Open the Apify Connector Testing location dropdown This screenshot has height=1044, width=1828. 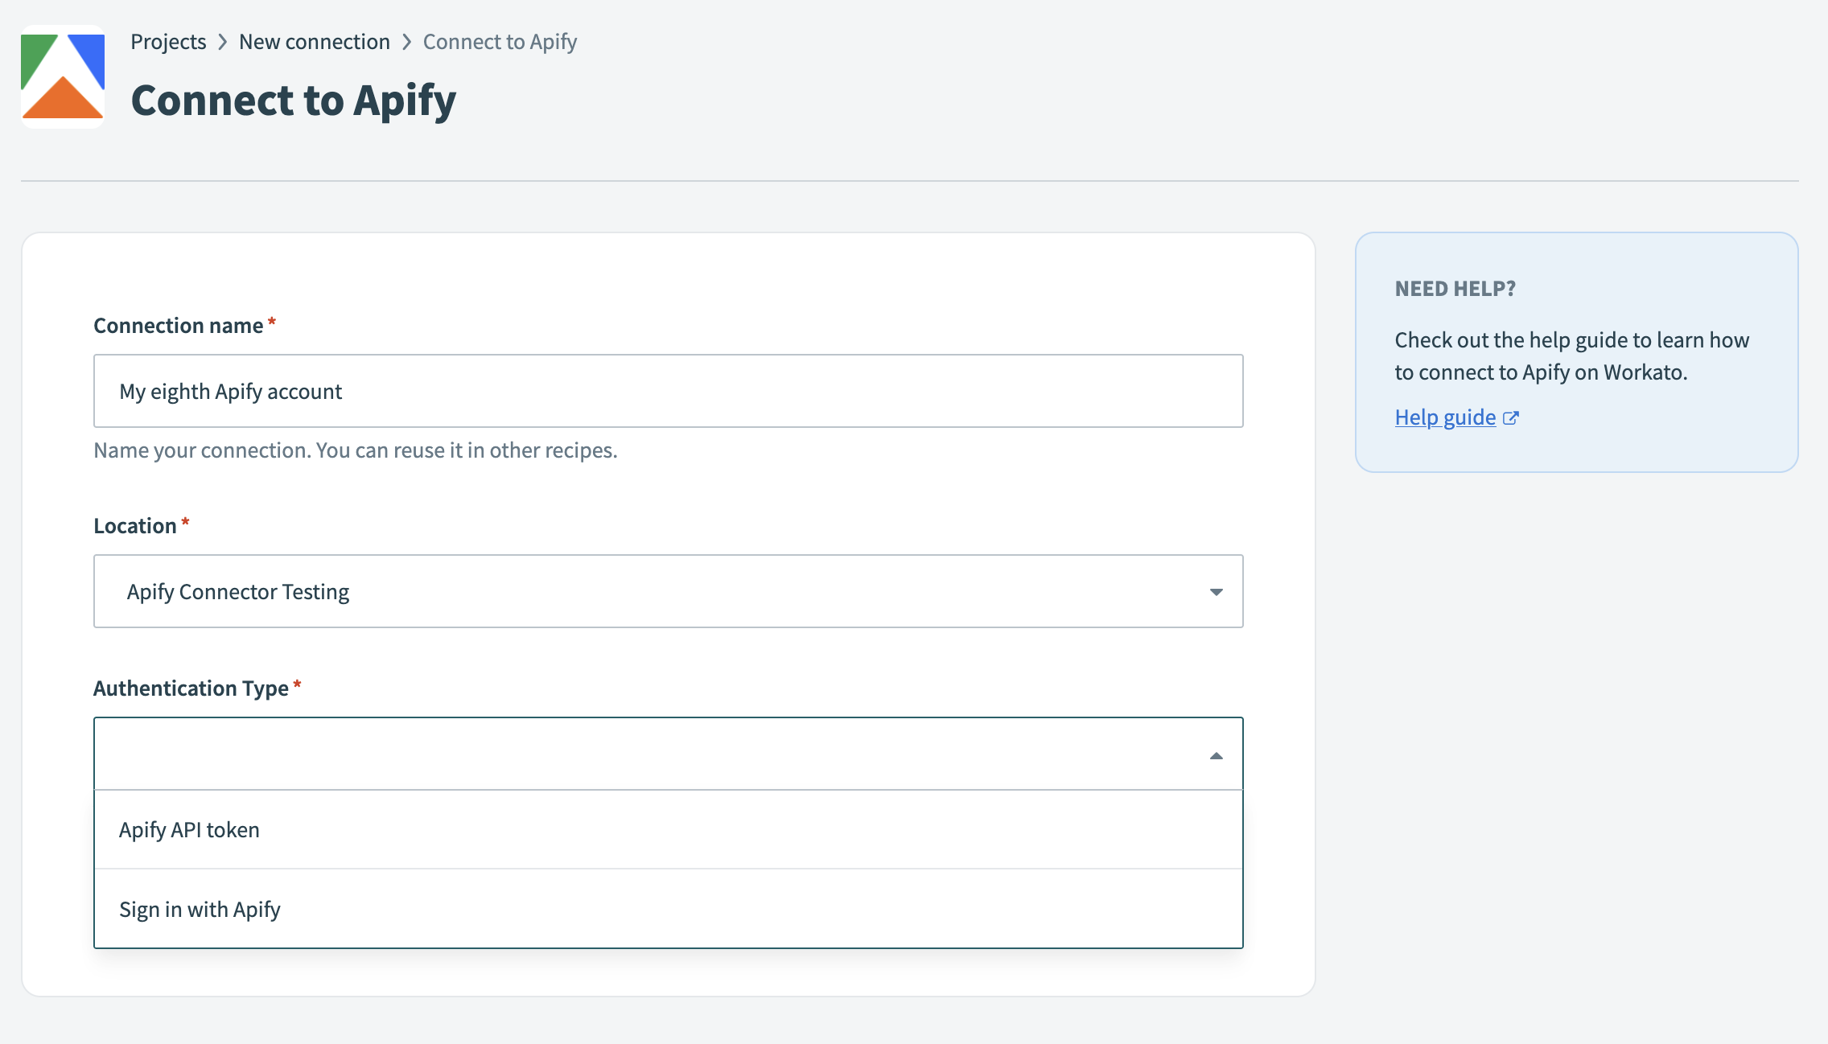(x=668, y=592)
